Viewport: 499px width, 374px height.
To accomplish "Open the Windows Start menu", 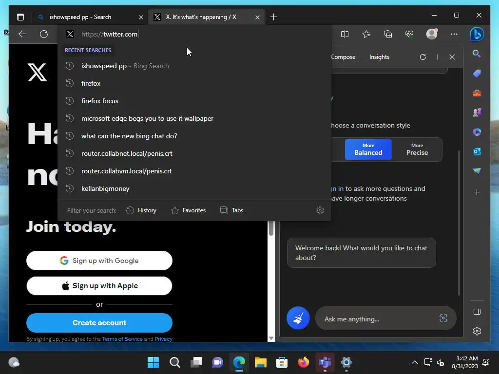I will (153, 362).
